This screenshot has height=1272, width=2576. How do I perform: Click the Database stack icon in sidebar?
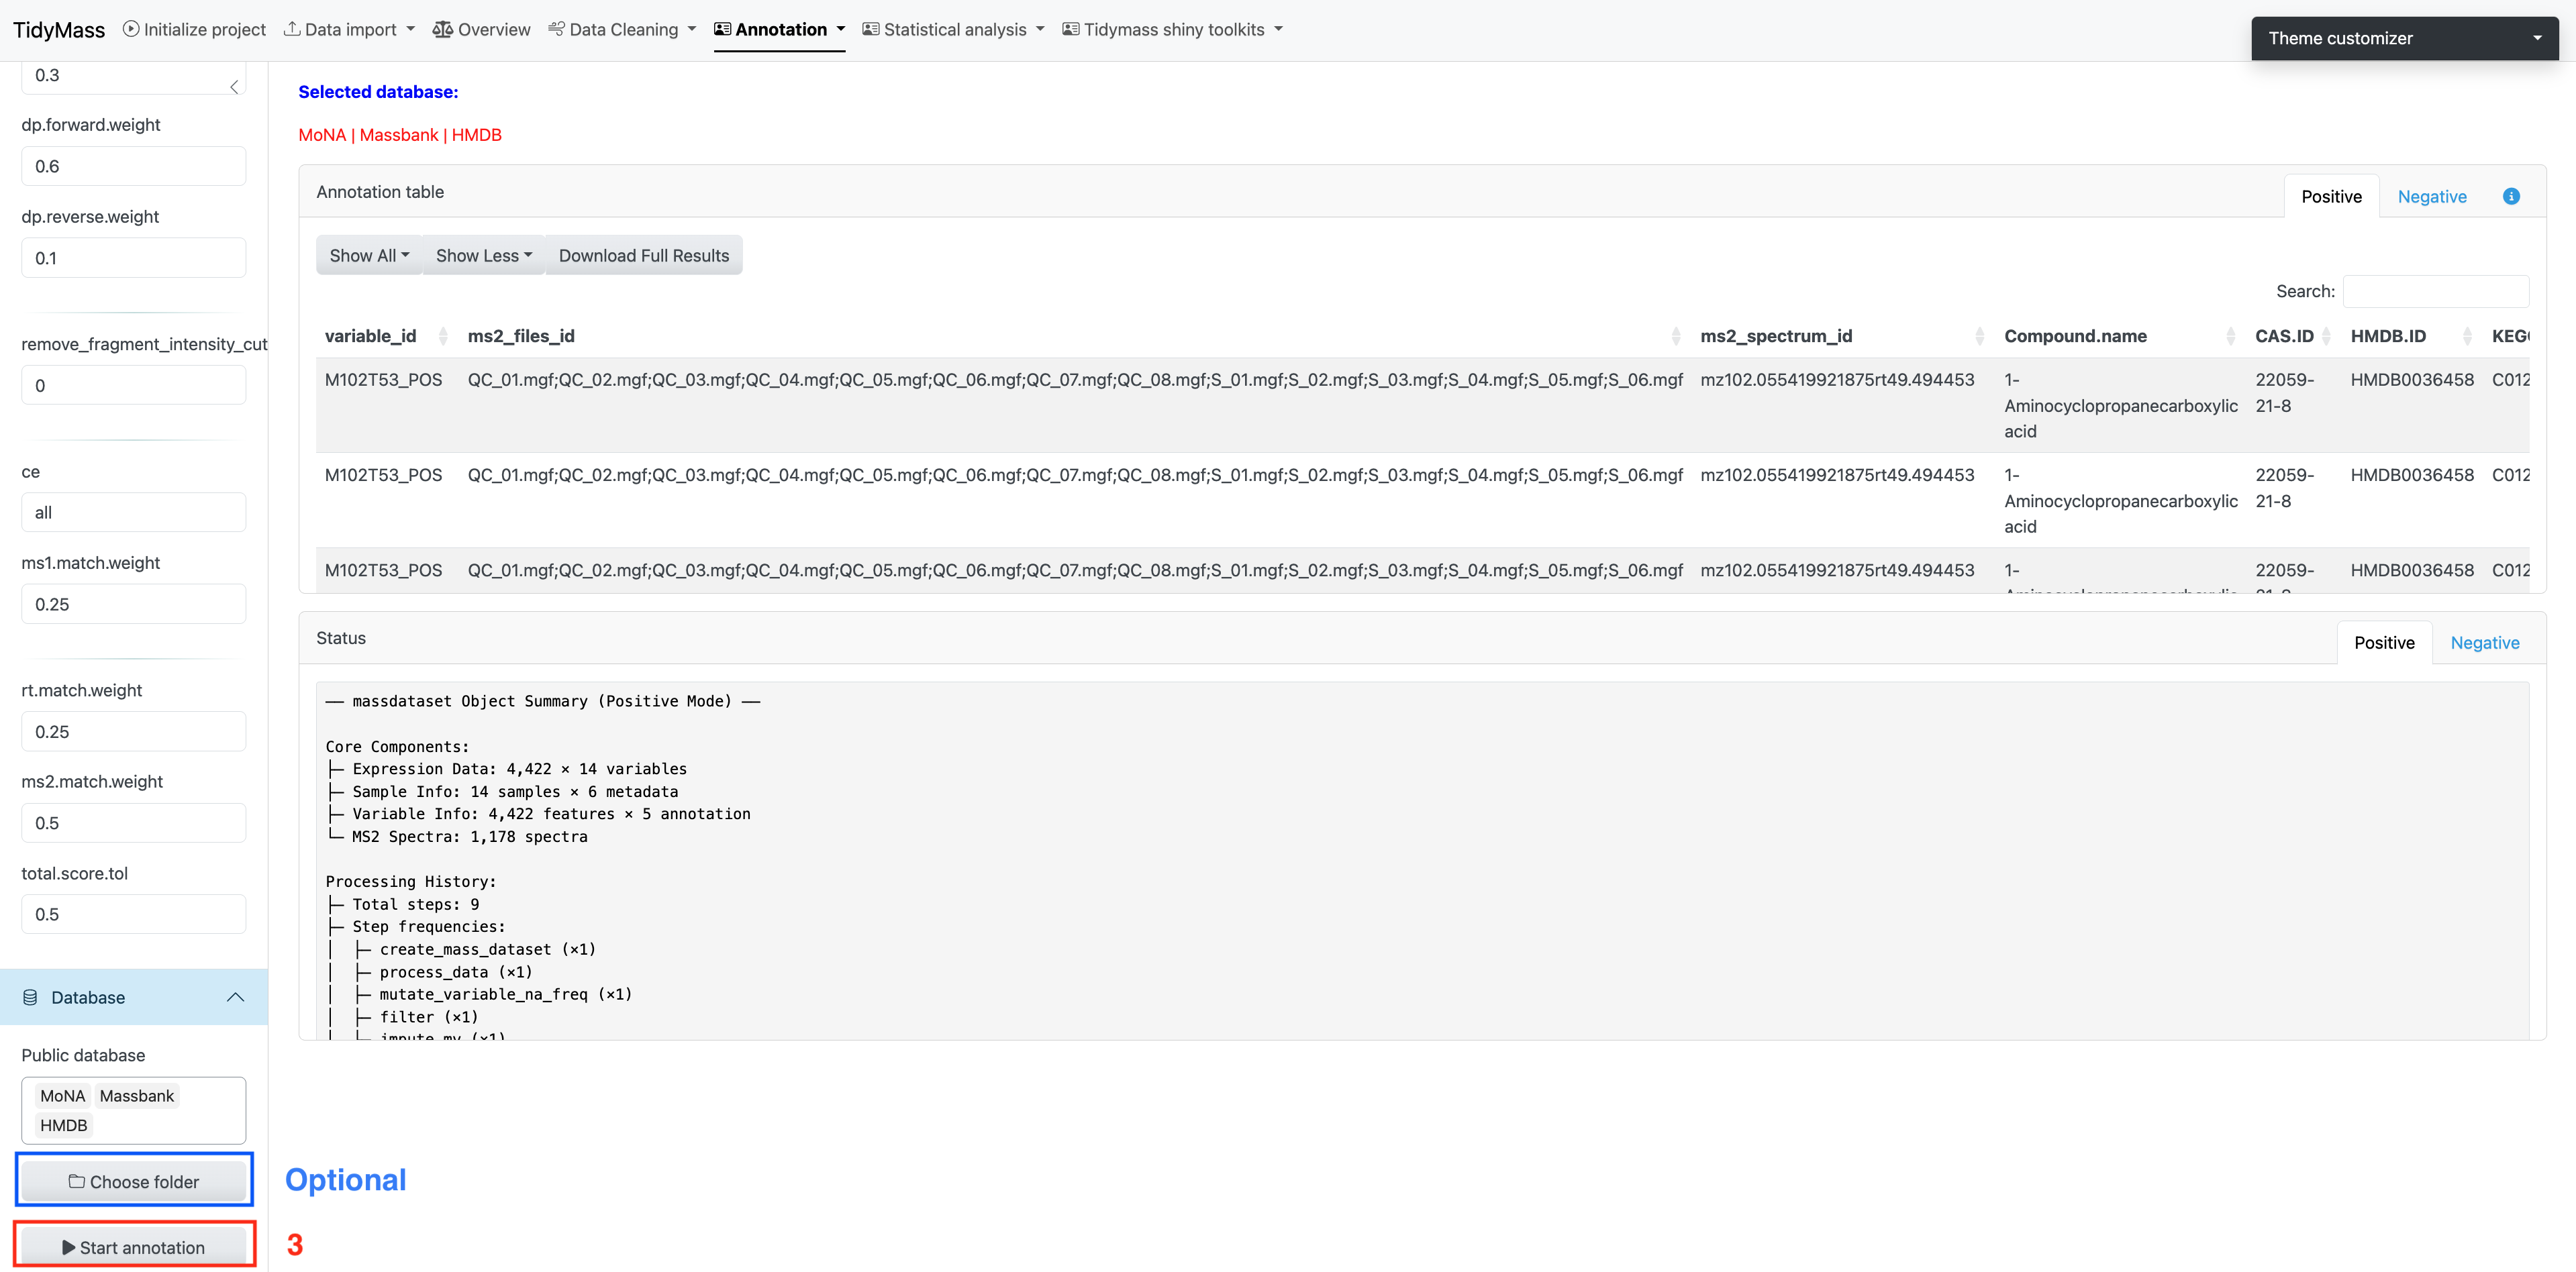tap(30, 997)
